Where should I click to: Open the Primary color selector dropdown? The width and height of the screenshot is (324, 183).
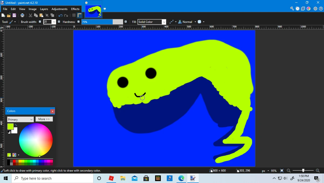click(x=20, y=119)
